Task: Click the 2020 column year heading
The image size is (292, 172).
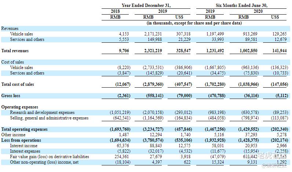Action: (258, 11)
